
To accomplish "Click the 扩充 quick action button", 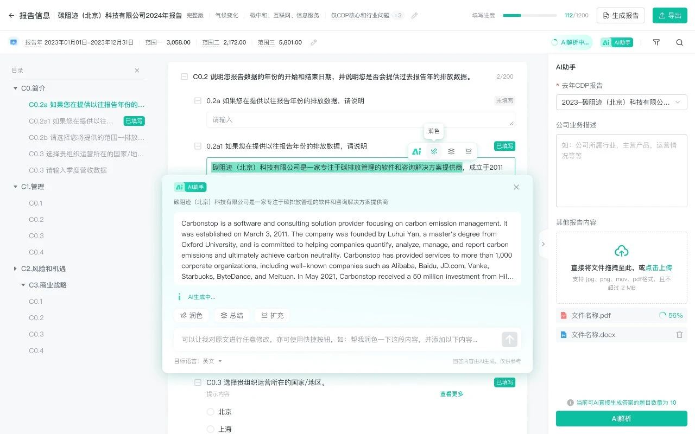I will pos(272,315).
